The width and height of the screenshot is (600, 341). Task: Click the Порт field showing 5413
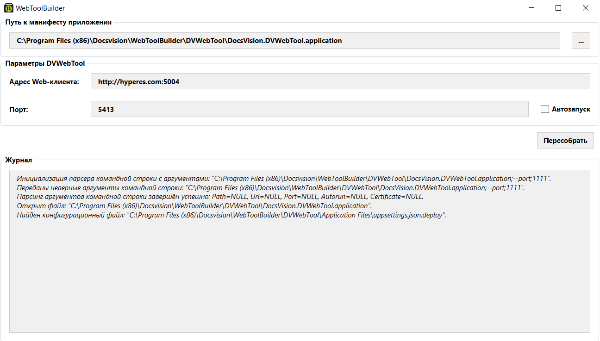pos(309,109)
